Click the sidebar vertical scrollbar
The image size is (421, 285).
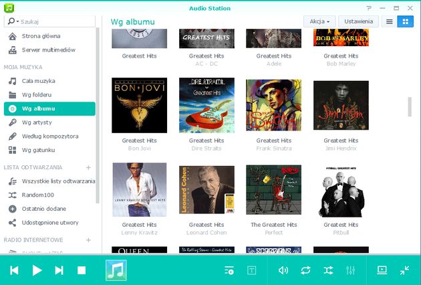[98, 116]
